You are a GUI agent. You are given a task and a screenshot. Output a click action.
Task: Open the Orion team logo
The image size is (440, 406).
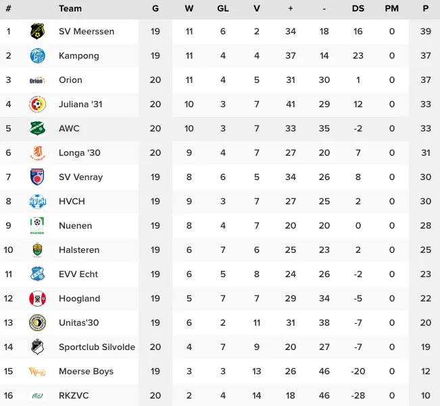coord(37,80)
